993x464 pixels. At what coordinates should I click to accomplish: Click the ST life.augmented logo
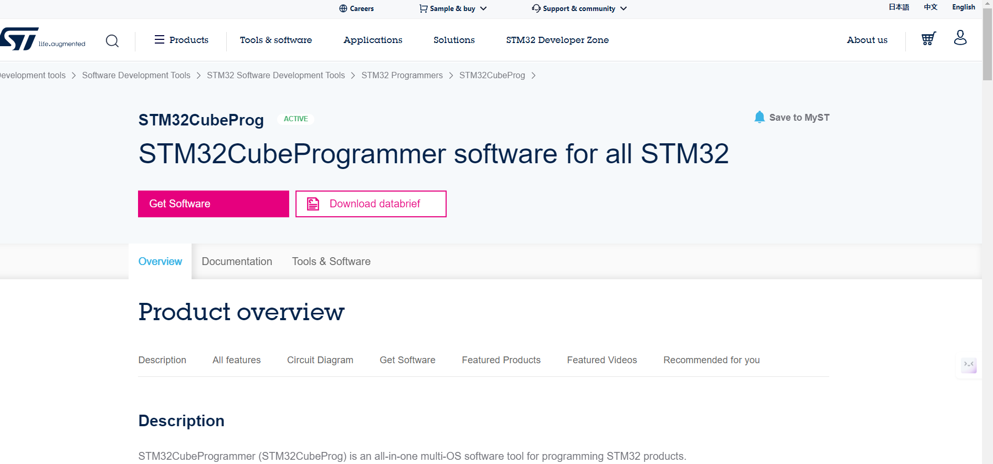42,39
